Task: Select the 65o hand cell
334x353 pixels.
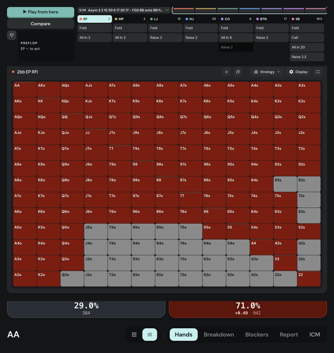Action: (x=214, y=231)
